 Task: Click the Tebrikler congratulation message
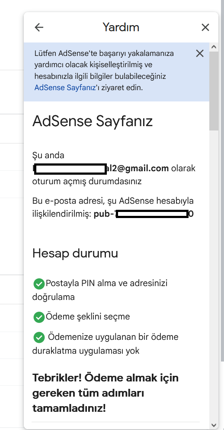tap(106, 393)
